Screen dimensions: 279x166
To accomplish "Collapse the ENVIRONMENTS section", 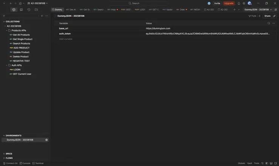I will tap(4, 135).
